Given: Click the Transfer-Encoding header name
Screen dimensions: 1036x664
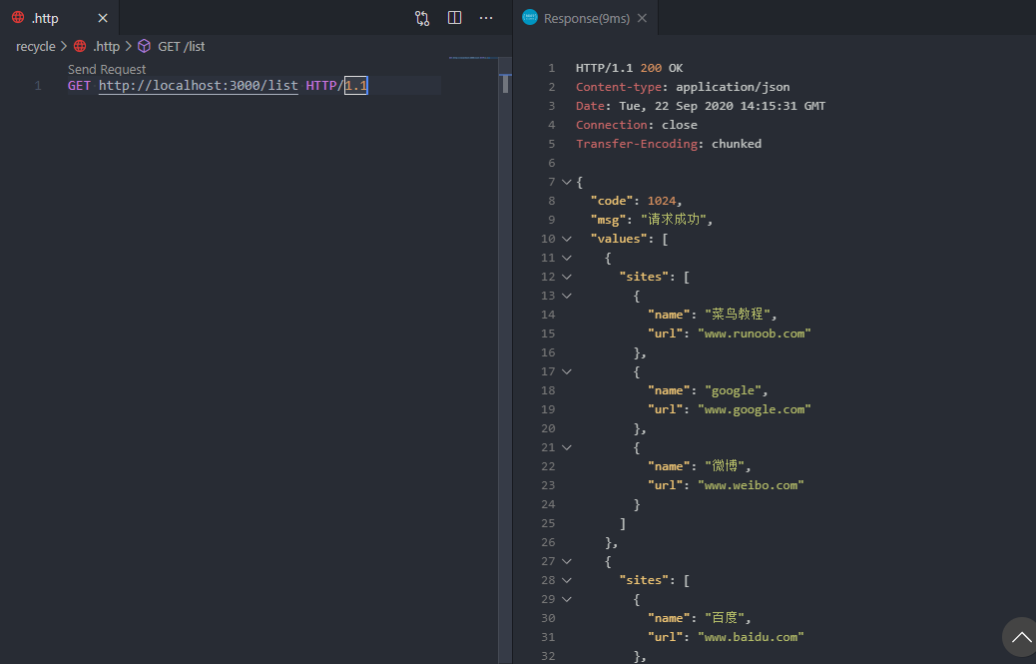Looking at the screenshot, I should [636, 144].
